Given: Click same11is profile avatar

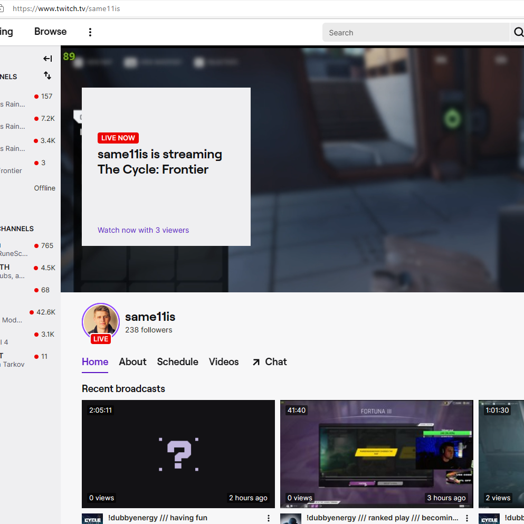Looking at the screenshot, I should pyautogui.click(x=101, y=321).
